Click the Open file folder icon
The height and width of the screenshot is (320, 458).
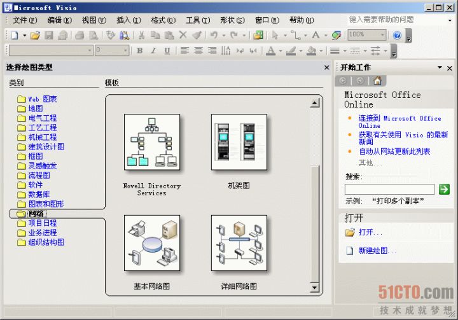35,36
